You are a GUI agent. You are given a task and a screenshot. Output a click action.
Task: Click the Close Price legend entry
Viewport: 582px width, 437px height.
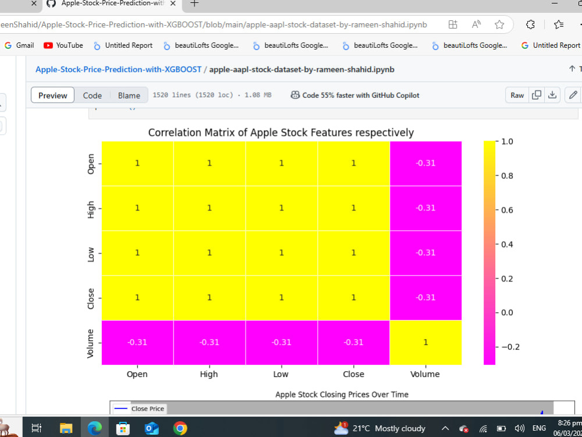140,409
